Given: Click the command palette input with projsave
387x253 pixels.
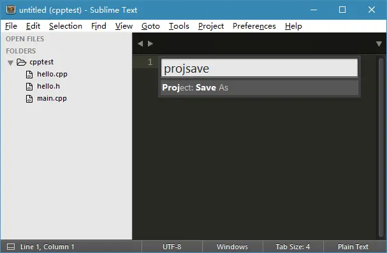Looking at the screenshot, I should [x=259, y=68].
